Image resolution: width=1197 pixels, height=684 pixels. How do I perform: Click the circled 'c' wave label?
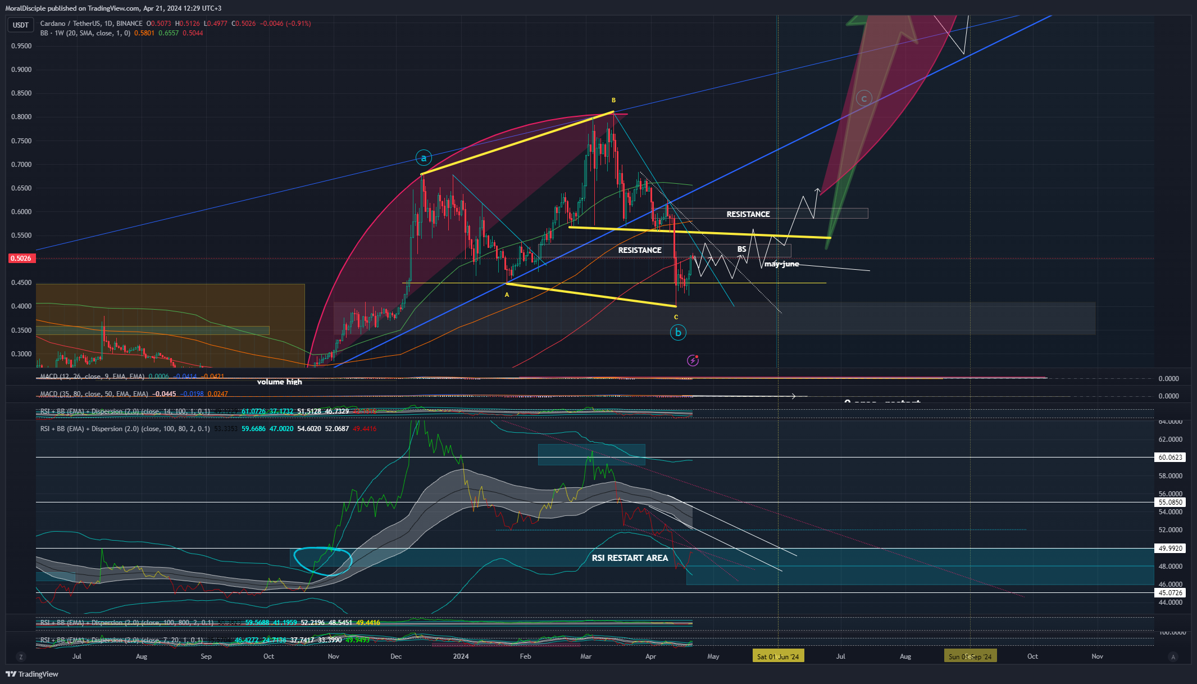[864, 98]
